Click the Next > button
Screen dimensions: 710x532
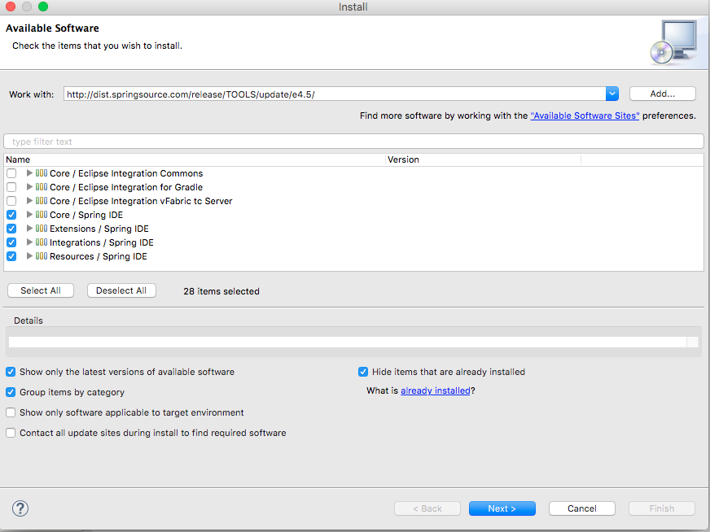[x=502, y=508]
